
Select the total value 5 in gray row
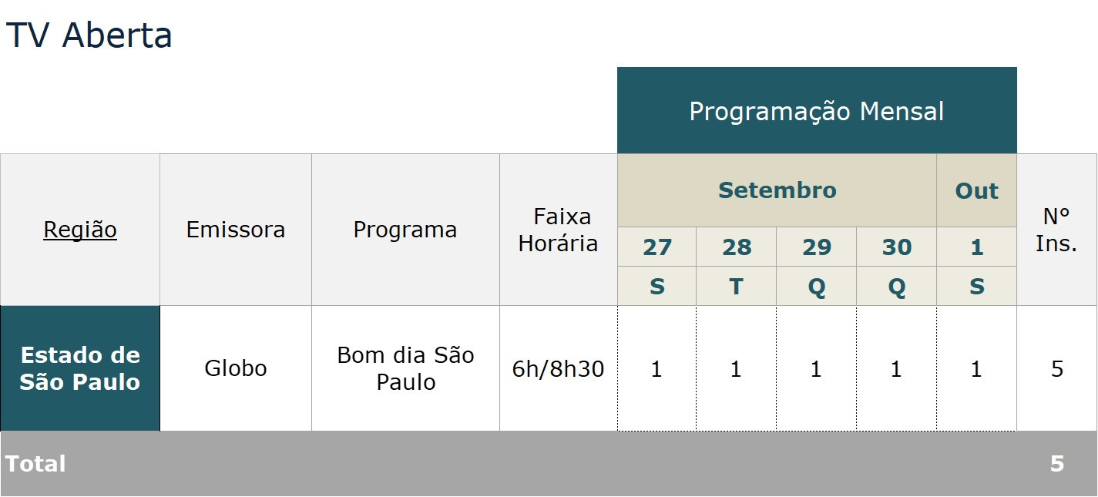pos(1057,464)
